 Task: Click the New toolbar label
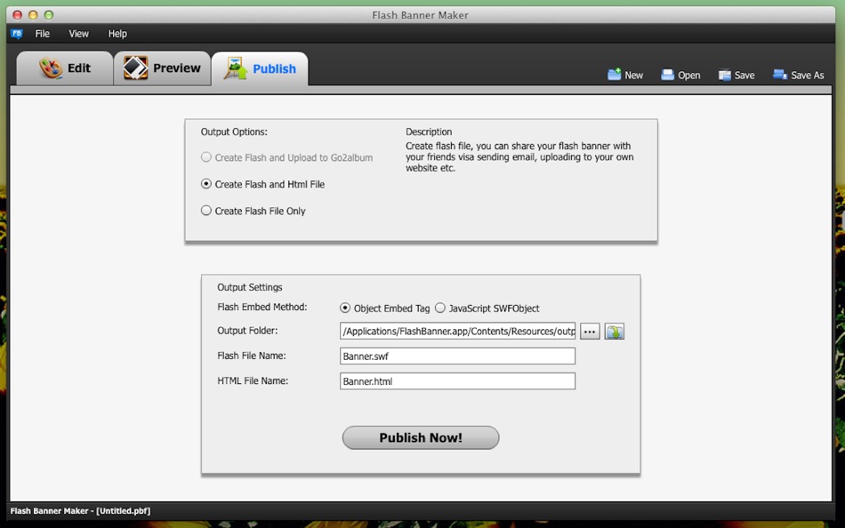(633, 76)
